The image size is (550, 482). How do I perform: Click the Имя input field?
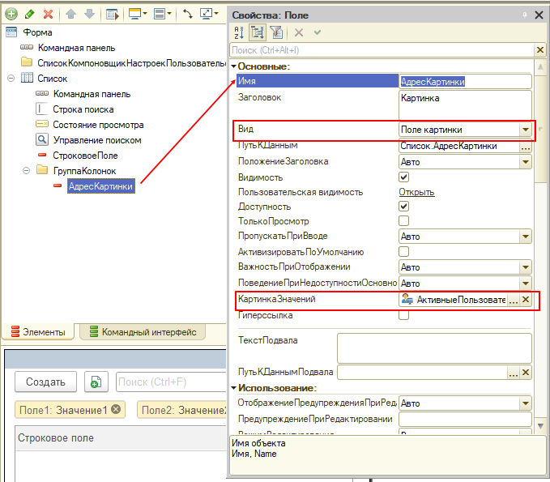465,81
